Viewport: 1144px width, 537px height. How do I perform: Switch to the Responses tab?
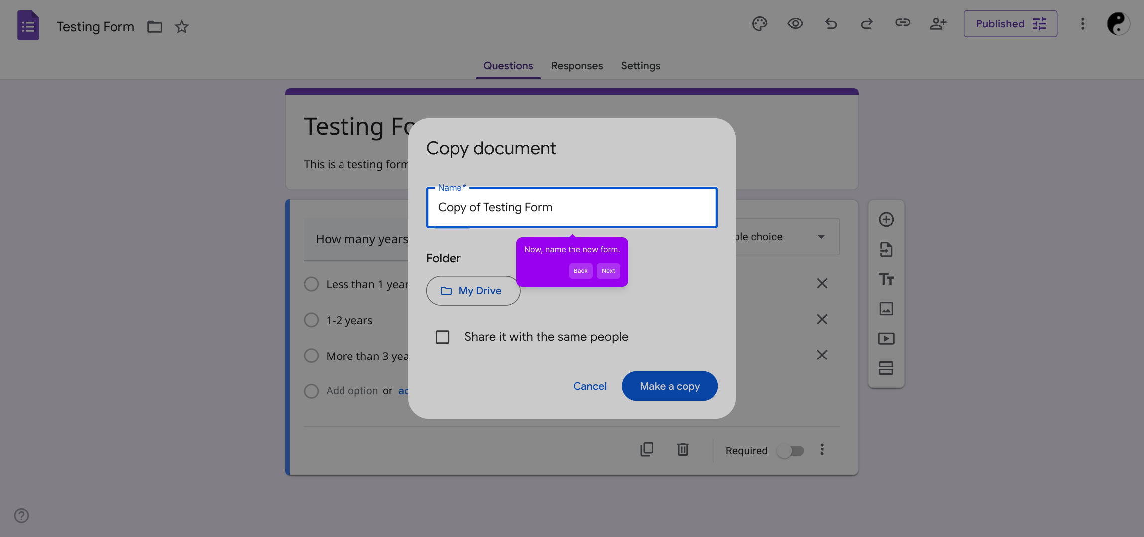coord(576,66)
